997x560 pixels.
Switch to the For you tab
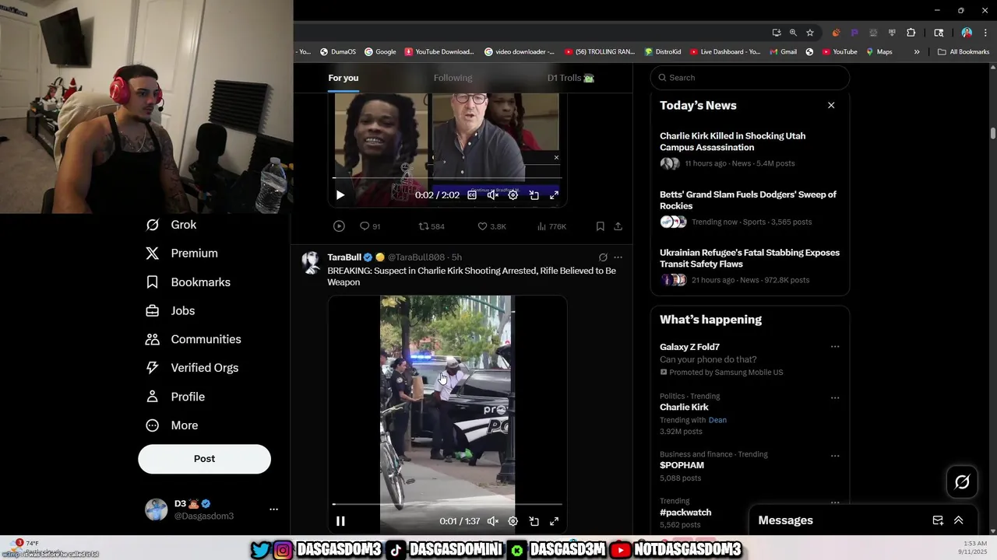(343, 78)
